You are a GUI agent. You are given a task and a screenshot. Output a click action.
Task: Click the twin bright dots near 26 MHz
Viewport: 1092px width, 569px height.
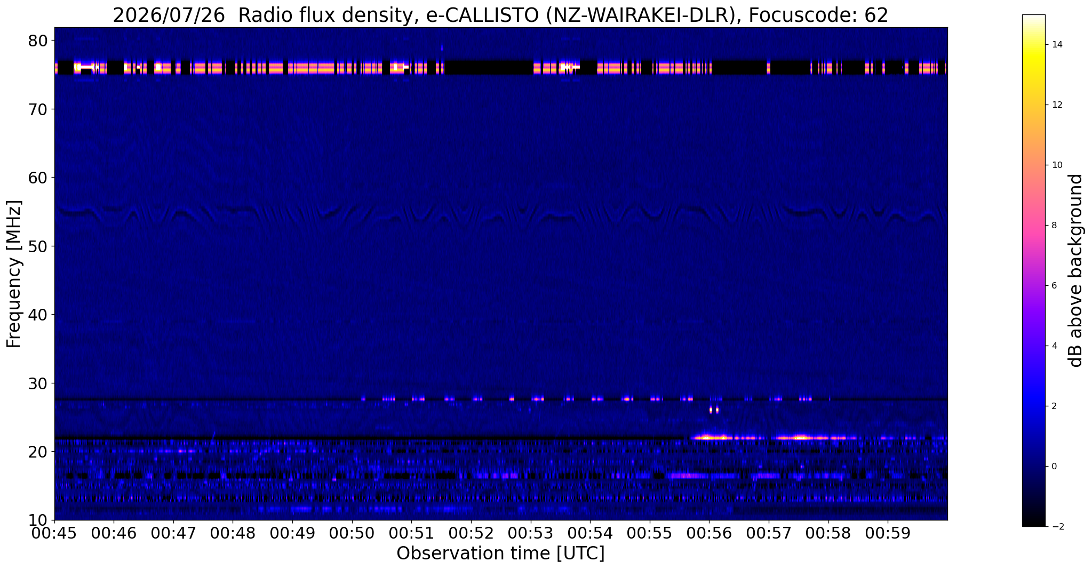[x=714, y=410]
